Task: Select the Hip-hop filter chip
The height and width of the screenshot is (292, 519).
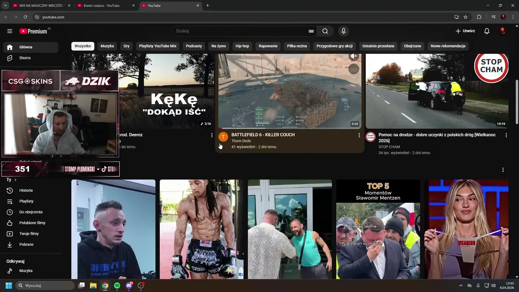Action: (x=242, y=46)
